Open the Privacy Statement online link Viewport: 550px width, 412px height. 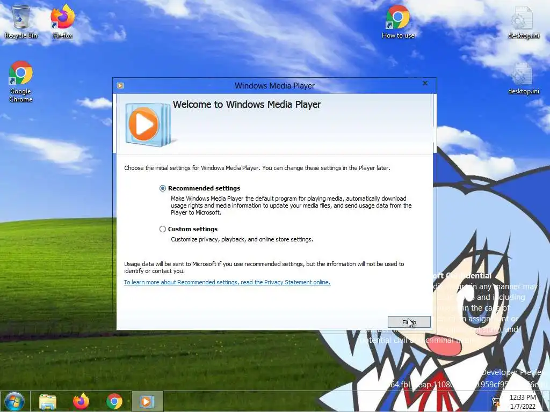point(227,282)
